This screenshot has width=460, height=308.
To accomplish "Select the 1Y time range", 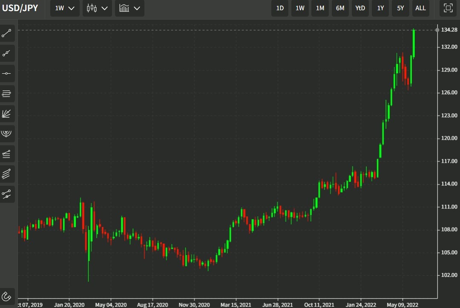I will tap(380, 8).
